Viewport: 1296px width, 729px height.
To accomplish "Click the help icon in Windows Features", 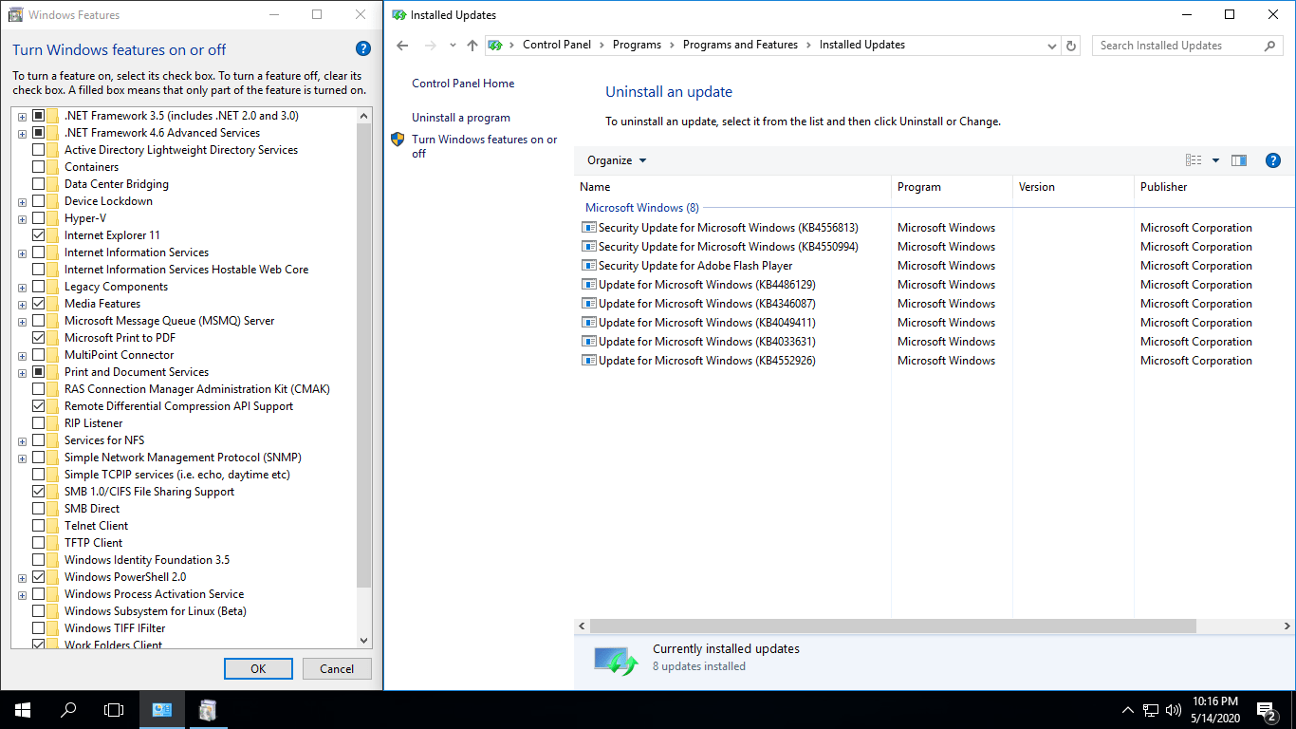I will [362, 49].
